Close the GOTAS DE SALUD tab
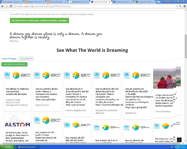This screenshot has height=149, width=187. click(66, 2)
